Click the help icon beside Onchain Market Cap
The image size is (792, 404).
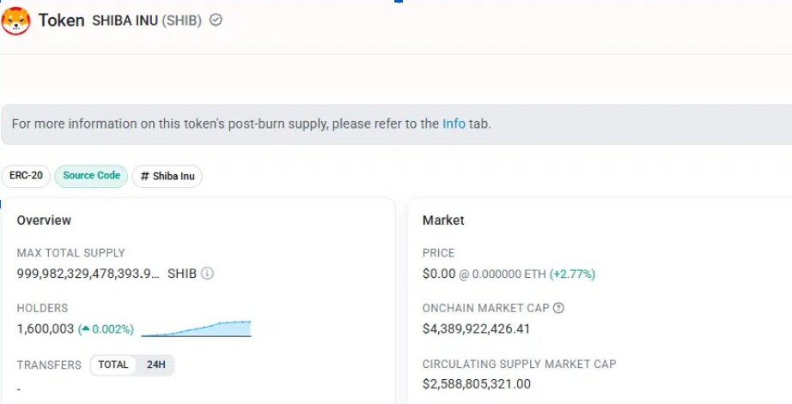[x=558, y=308]
